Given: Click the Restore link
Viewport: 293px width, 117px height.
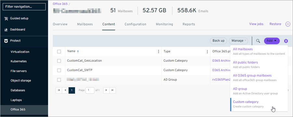Looking at the screenshot, I should (x=275, y=24).
